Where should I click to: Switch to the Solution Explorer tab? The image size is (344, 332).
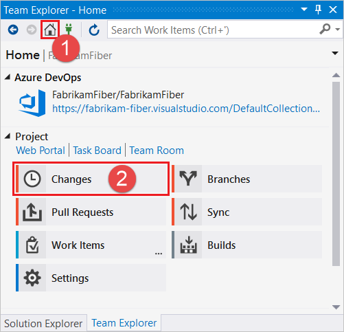click(43, 324)
